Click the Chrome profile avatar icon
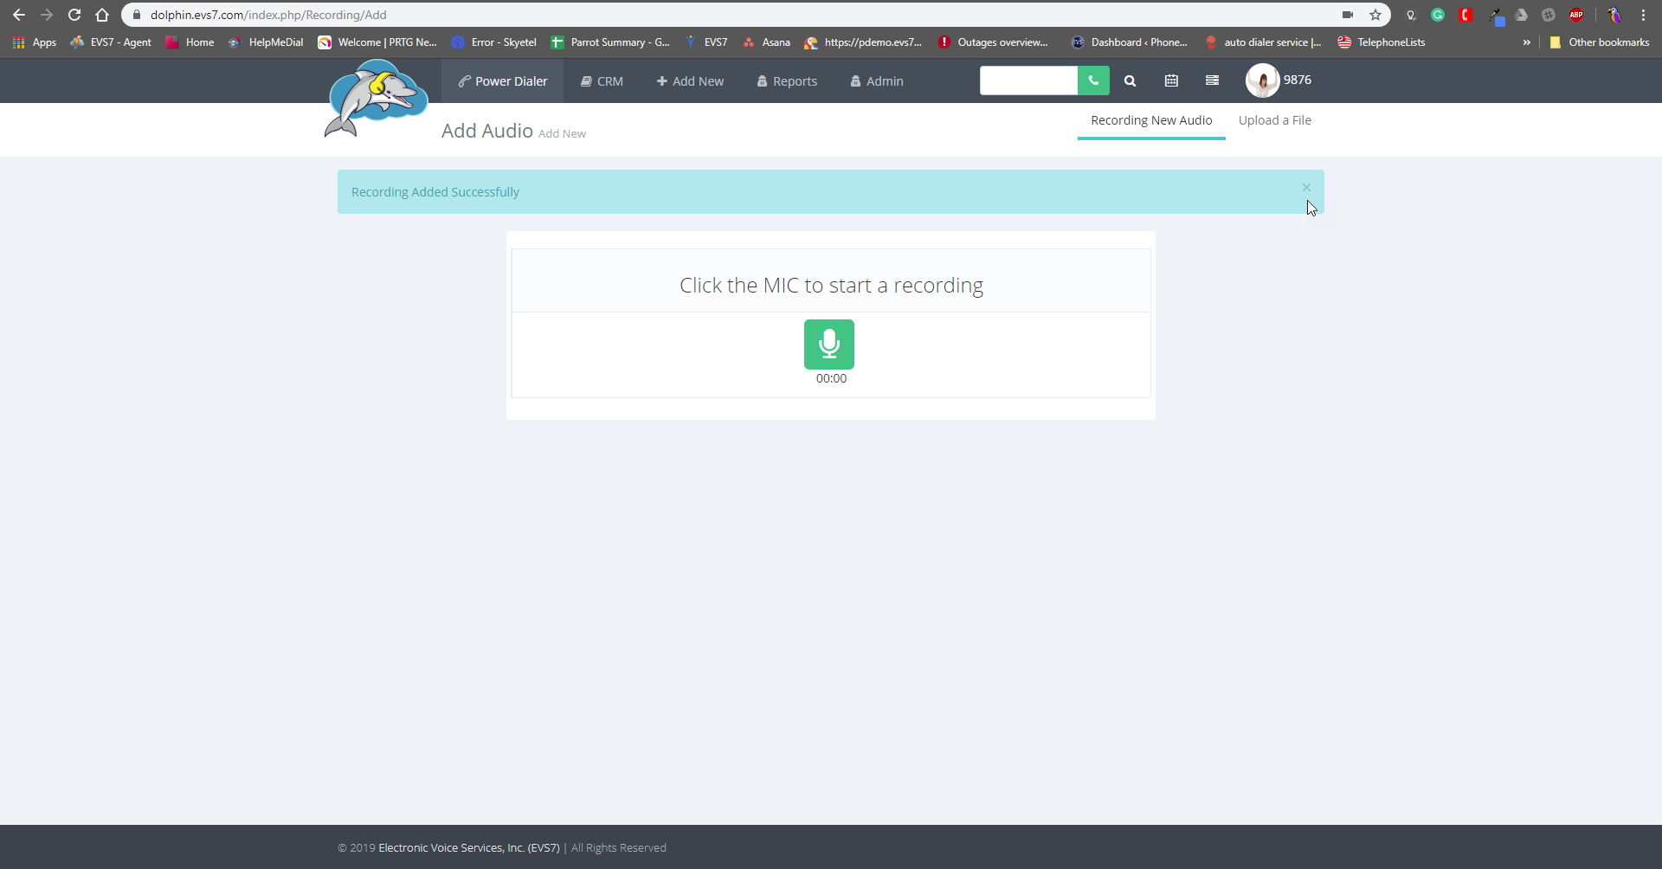 click(1614, 15)
